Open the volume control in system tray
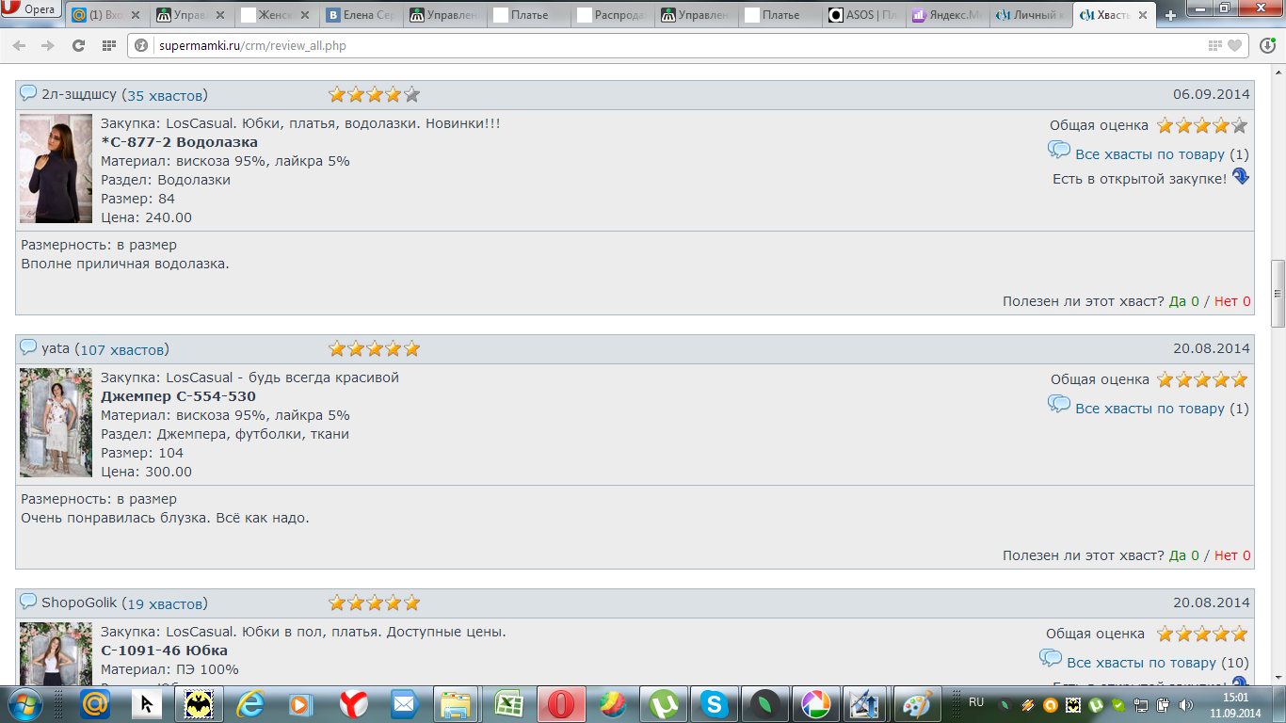This screenshot has height=723, width=1286. (1184, 704)
